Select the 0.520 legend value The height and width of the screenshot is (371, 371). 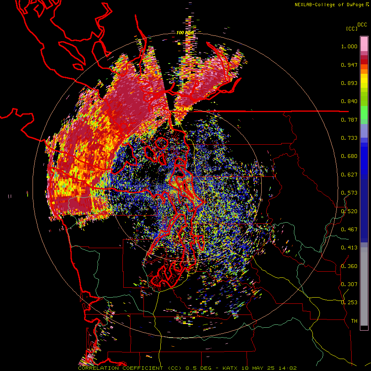coord(349,211)
